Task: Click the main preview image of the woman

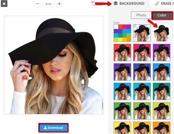Action: point(54,65)
